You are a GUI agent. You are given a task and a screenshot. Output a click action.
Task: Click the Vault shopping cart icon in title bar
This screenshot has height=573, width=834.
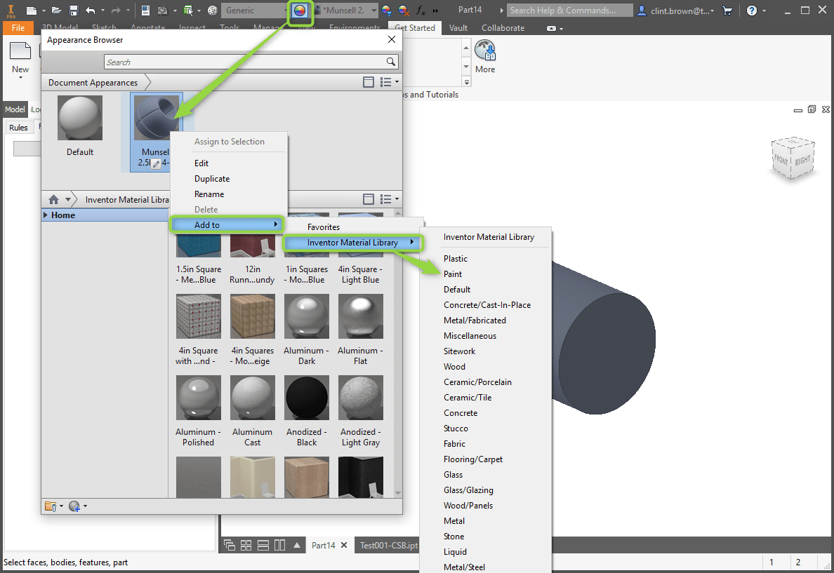(727, 10)
